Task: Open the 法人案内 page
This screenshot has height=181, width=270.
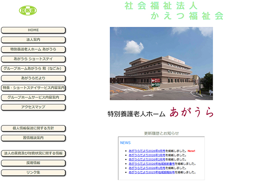Action: [33, 40]
